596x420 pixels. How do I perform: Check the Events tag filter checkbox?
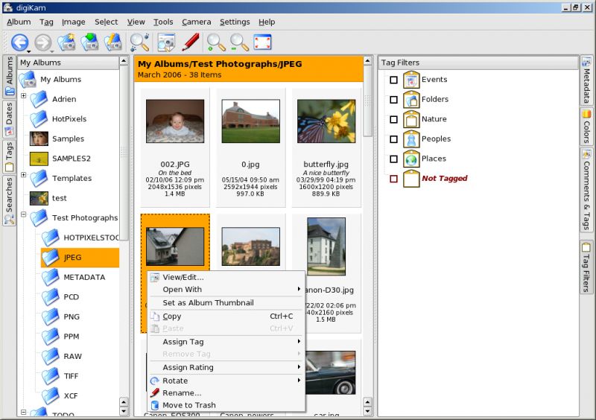[393, 80]
